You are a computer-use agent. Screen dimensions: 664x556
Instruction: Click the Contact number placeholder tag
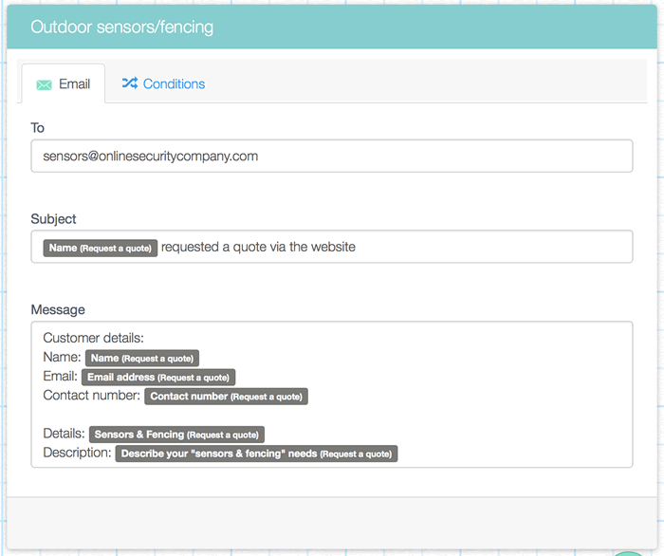[x=226, y=396]
